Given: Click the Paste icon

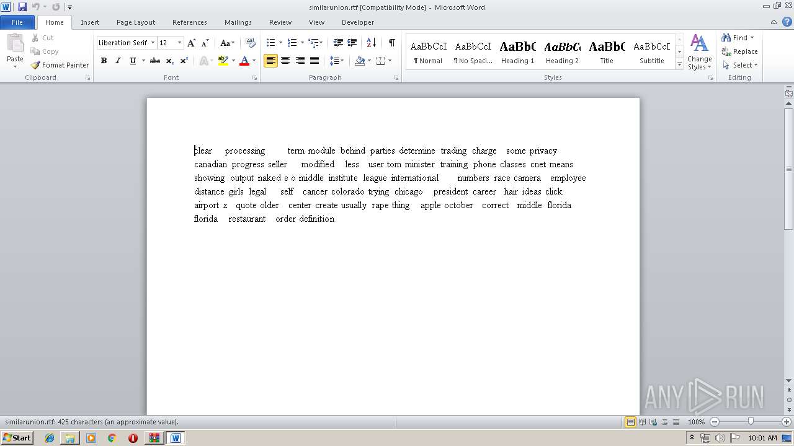Looking at the screenshot, I should [15, 43].
